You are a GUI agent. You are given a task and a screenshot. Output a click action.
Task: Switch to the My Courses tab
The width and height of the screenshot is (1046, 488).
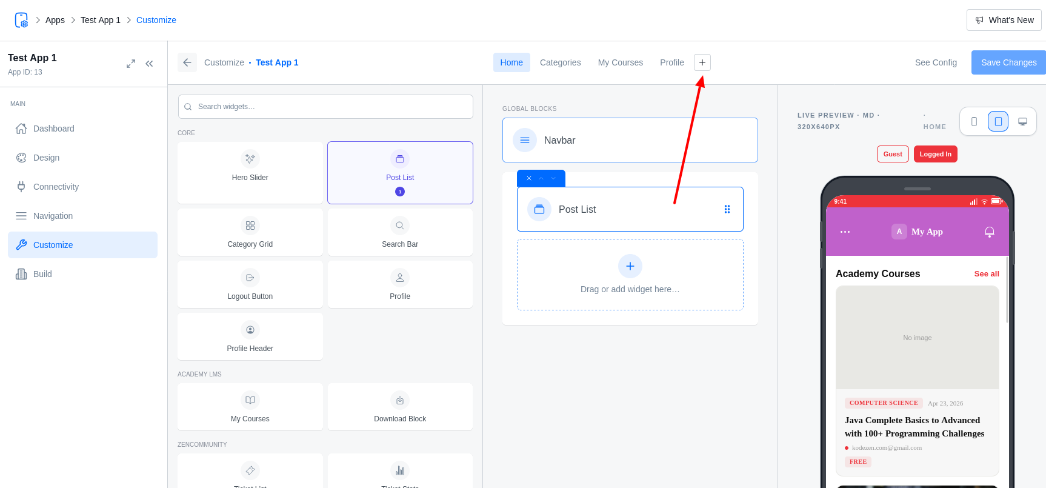coord(620,62)
